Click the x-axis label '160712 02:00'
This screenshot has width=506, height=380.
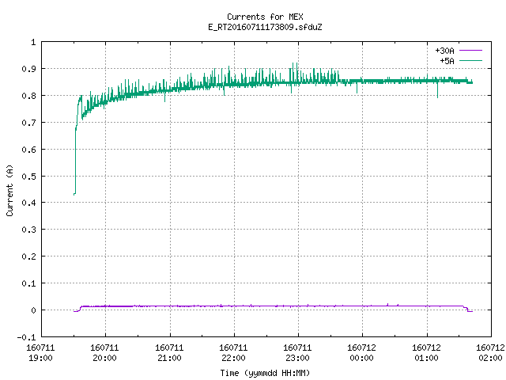click(x=490, y=352)
